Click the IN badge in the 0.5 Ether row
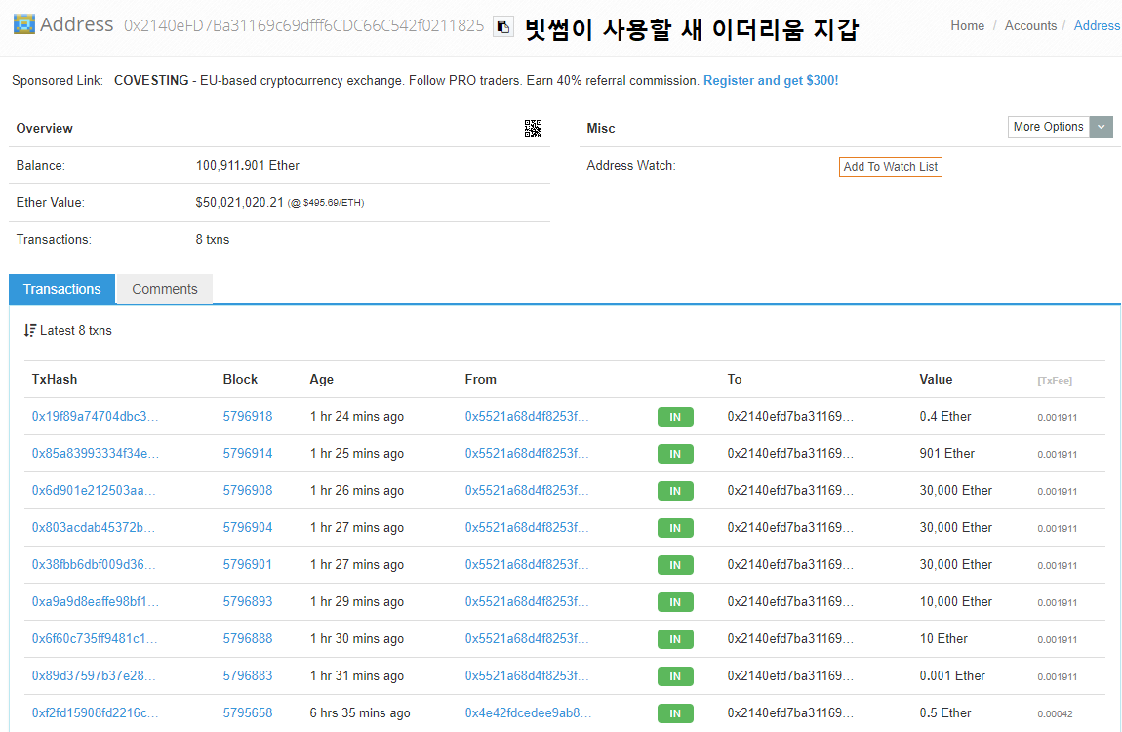This screenshot has width=1122, height=732. tap(675, 714)
